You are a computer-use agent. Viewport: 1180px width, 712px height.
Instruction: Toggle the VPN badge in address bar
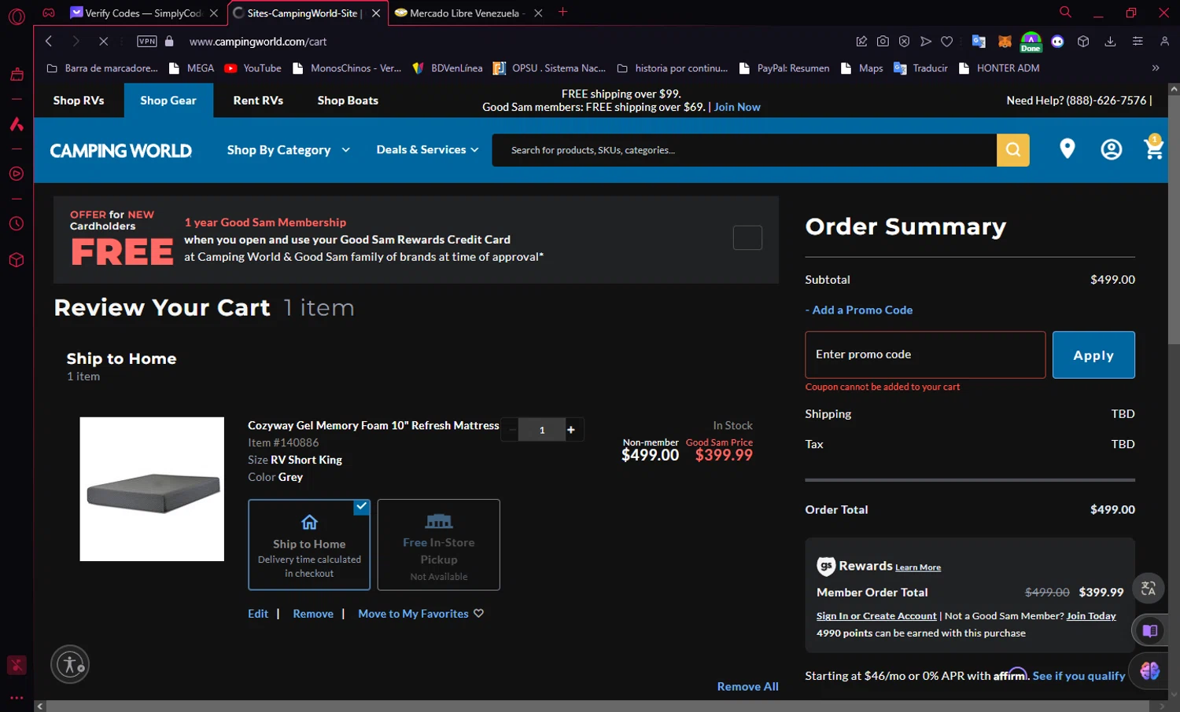(147, 41)
